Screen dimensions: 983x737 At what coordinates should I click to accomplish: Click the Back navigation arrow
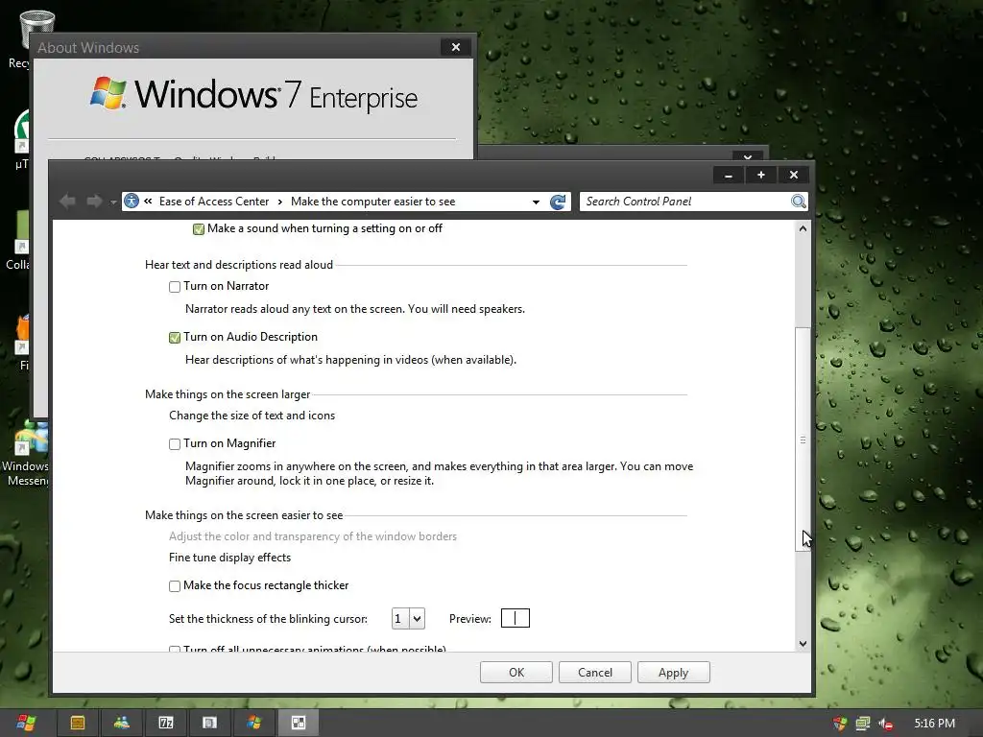pyautogui.click(x=68, y=202)
